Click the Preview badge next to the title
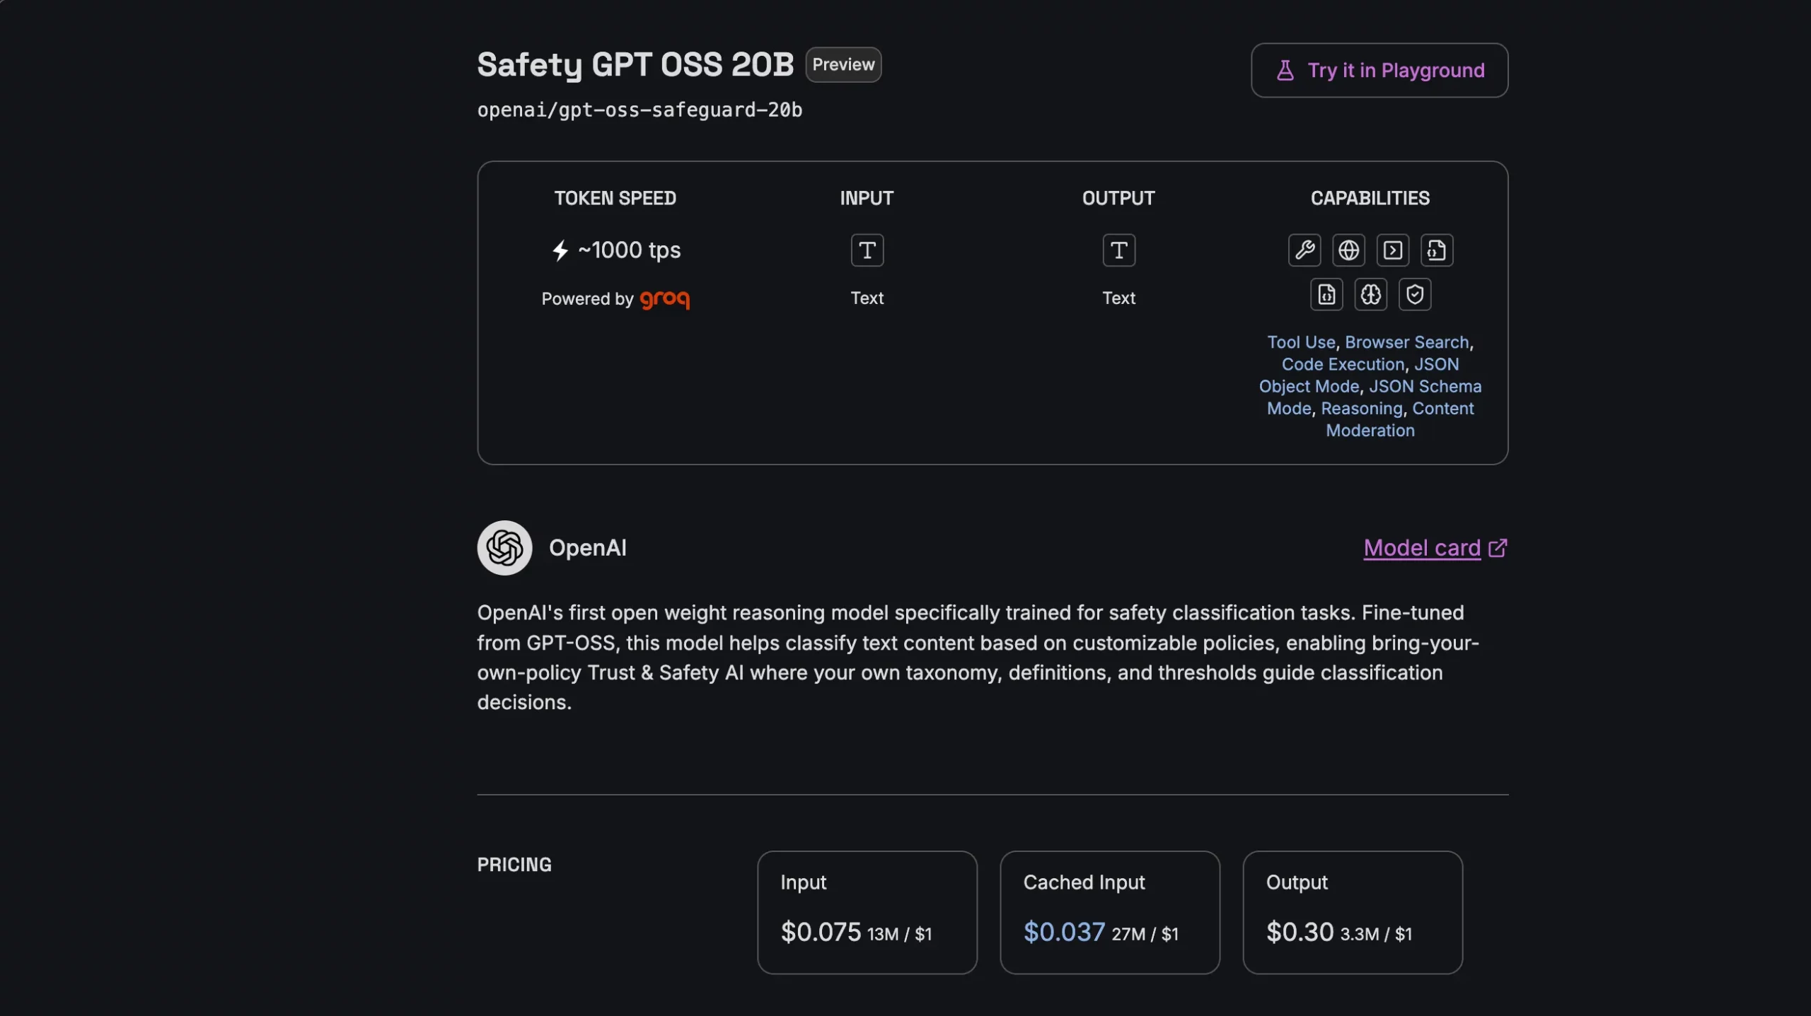The width and height of the screenshot is (1811, 1016). click(843, 64)
